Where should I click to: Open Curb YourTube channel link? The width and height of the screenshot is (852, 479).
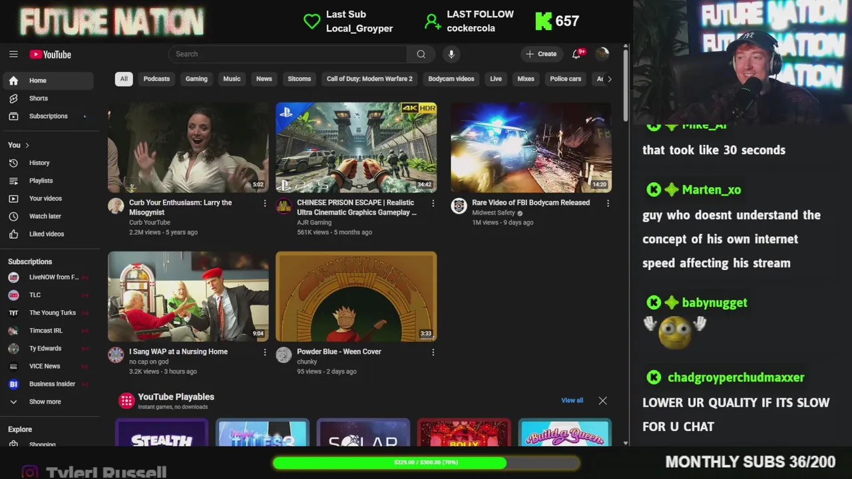point(150,222)
